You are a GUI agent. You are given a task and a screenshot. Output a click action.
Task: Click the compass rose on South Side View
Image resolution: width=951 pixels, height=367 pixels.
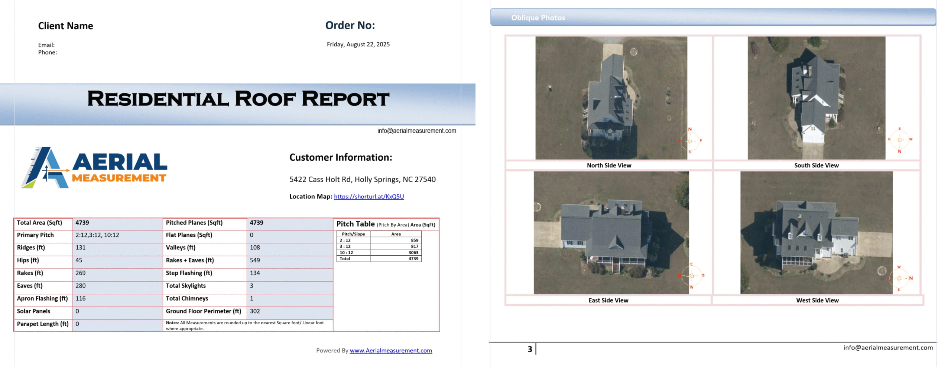coord(899,140)
